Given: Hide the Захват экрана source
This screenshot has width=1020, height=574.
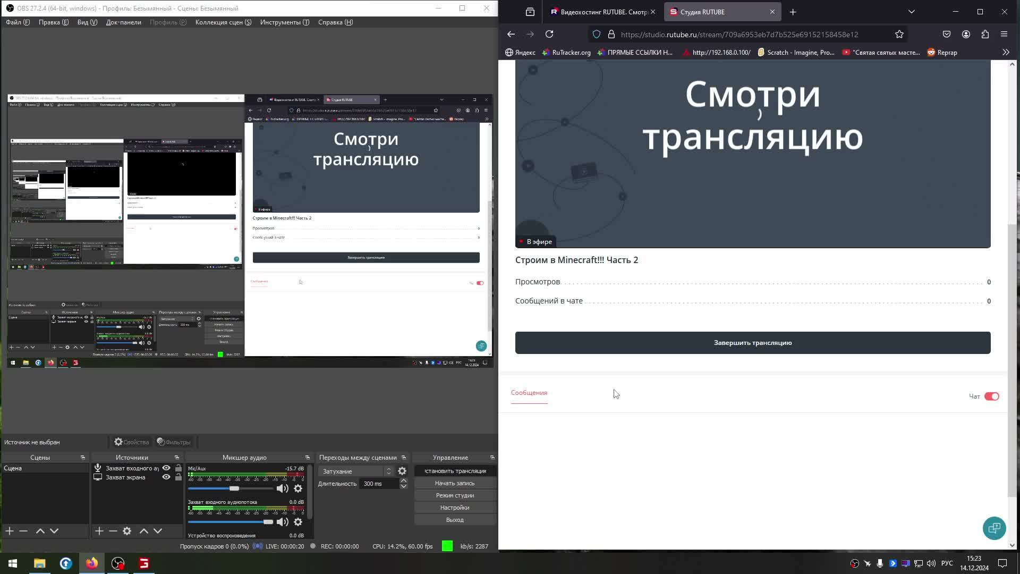Looking at the screenshot, I should point(166,477).
